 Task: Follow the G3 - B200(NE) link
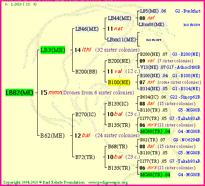[x=186, y=54]
